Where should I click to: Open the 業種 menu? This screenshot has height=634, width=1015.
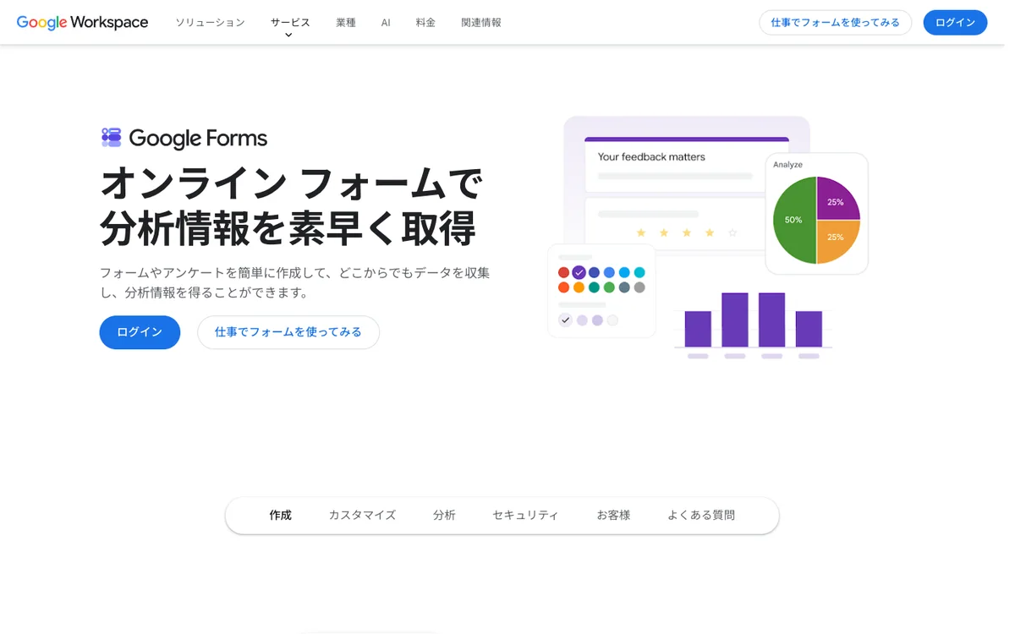pyautogui.click(x=346, y=23)
